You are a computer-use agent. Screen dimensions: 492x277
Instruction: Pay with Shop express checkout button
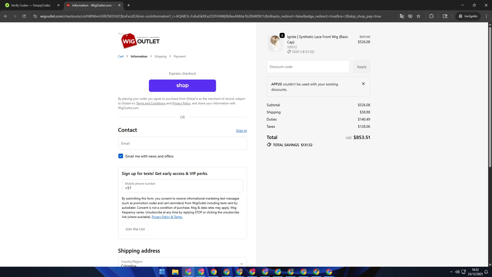(x=182, y=86)
